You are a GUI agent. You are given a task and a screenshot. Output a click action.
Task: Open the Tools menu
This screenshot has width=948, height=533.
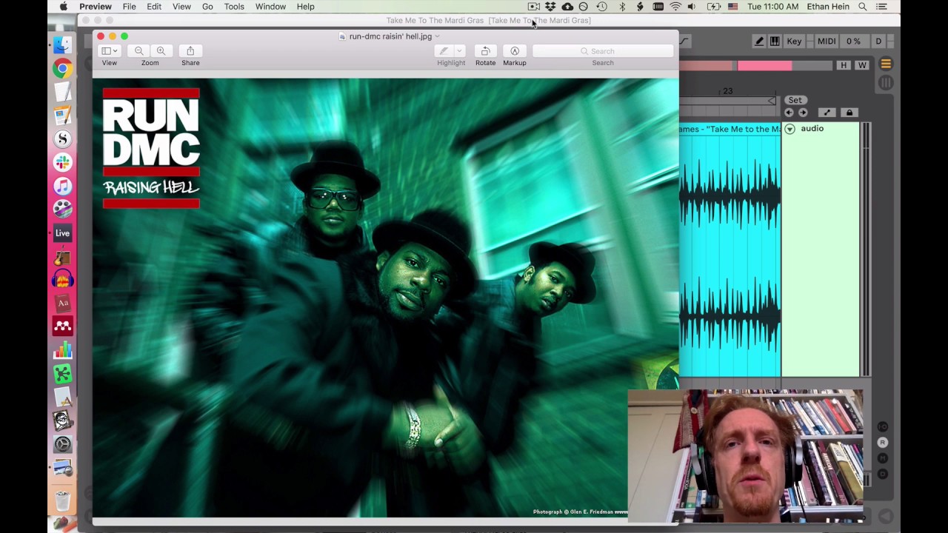(x=234, y=7)
